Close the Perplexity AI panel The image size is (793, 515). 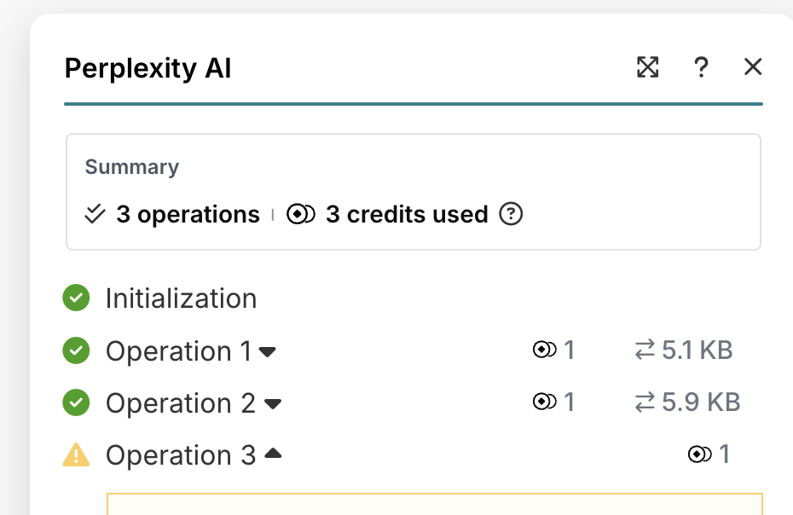point(753,67)
